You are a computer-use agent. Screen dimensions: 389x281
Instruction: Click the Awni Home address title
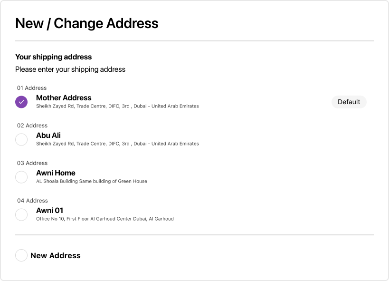[56, 173]
